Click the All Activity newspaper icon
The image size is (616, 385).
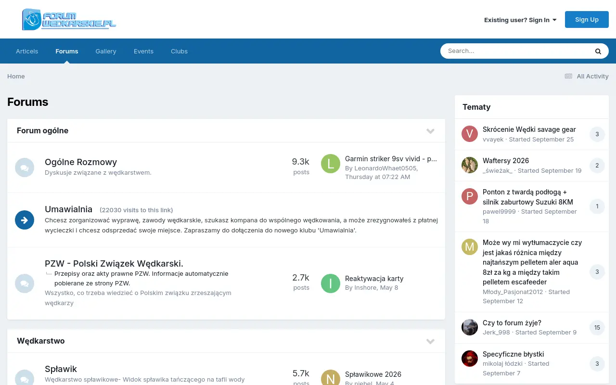pos(568,76)
